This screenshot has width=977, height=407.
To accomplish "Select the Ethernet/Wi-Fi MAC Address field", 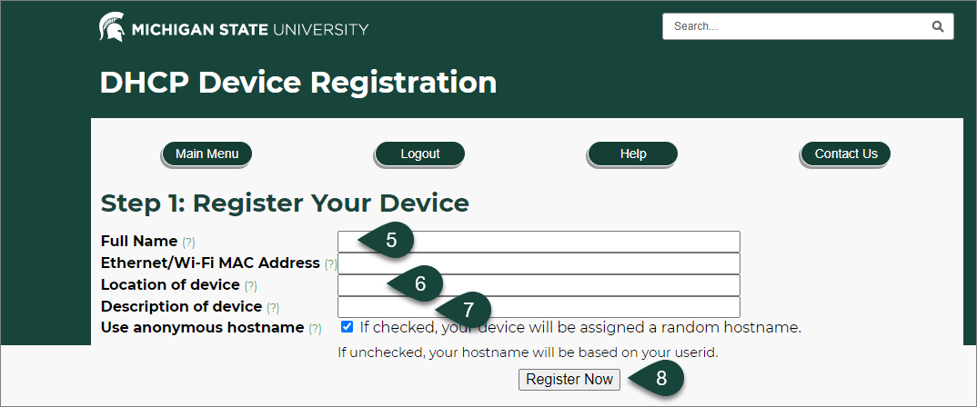I will click(x=539, y=263).
